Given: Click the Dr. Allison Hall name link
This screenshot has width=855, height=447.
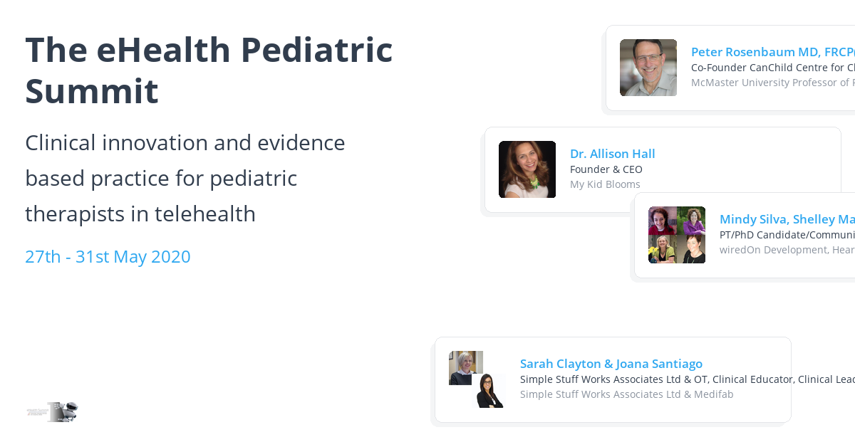Looking at the screenshot, I should [613, 154].
